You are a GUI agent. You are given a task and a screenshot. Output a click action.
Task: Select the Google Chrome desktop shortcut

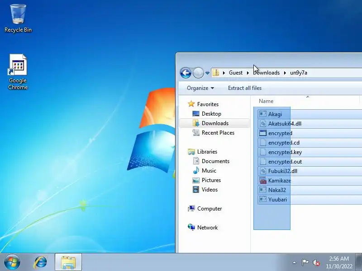pos(18,72)
